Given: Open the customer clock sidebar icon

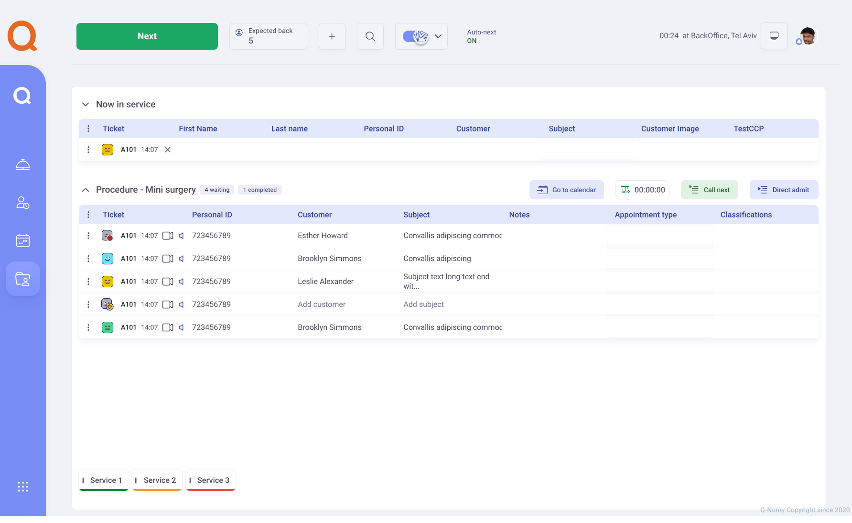Looking at the screenshot, I should [23, 203].
